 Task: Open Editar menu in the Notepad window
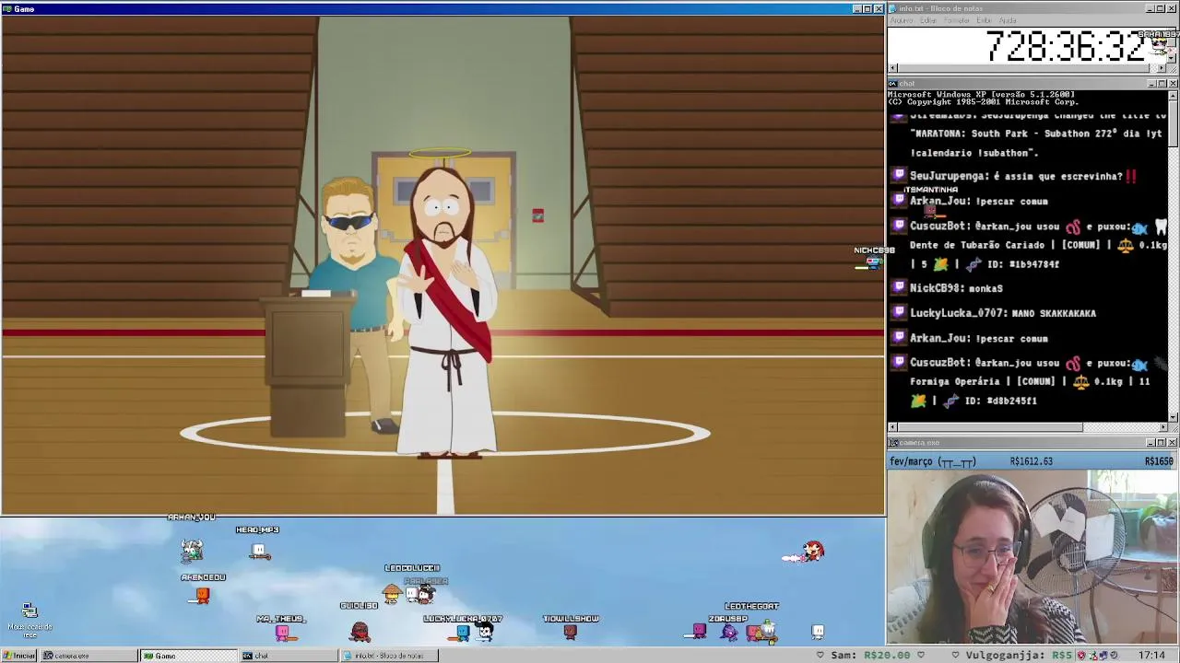pyautogui.click(x=927, y=20)
